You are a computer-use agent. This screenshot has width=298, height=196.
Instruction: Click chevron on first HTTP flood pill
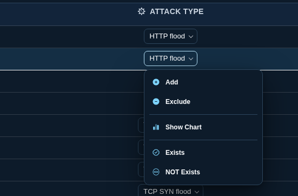(x=191, y=36)
